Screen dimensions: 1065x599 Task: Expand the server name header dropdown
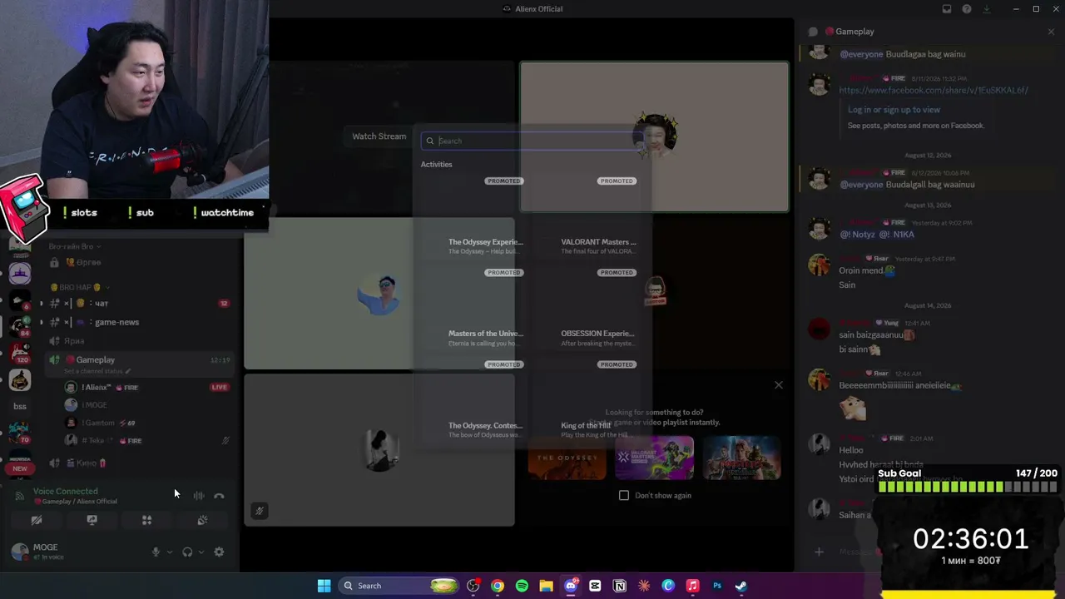pos(75,246)
